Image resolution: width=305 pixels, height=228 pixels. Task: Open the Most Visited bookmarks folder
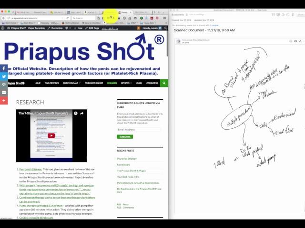[x=9, y=23]
